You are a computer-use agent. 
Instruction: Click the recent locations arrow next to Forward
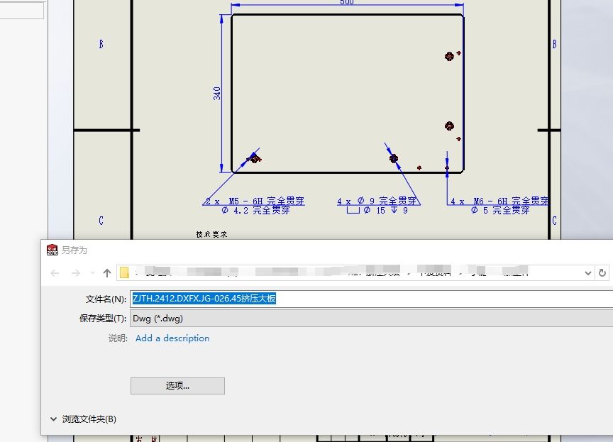92,274
